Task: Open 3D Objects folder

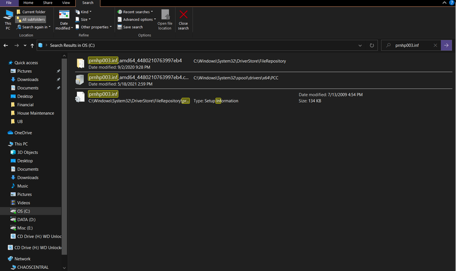Action: tap(27, 152)
